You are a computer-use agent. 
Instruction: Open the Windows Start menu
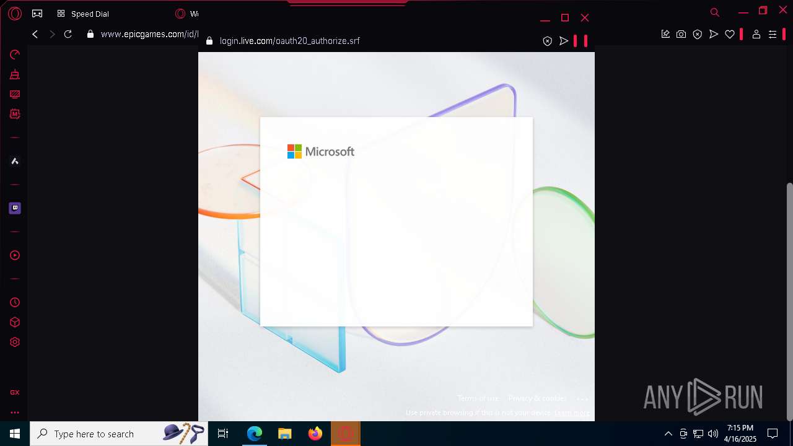coord(15,434)
